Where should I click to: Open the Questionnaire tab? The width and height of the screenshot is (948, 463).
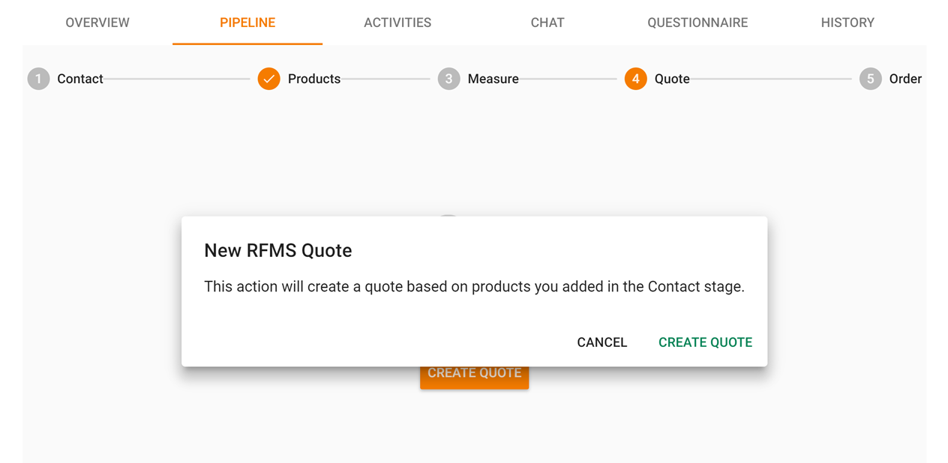697,22
